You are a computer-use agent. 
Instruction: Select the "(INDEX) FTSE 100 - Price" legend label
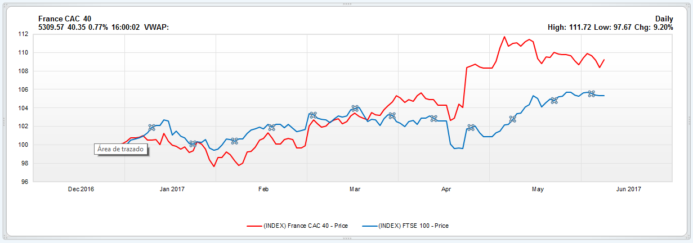click(413, 226)
